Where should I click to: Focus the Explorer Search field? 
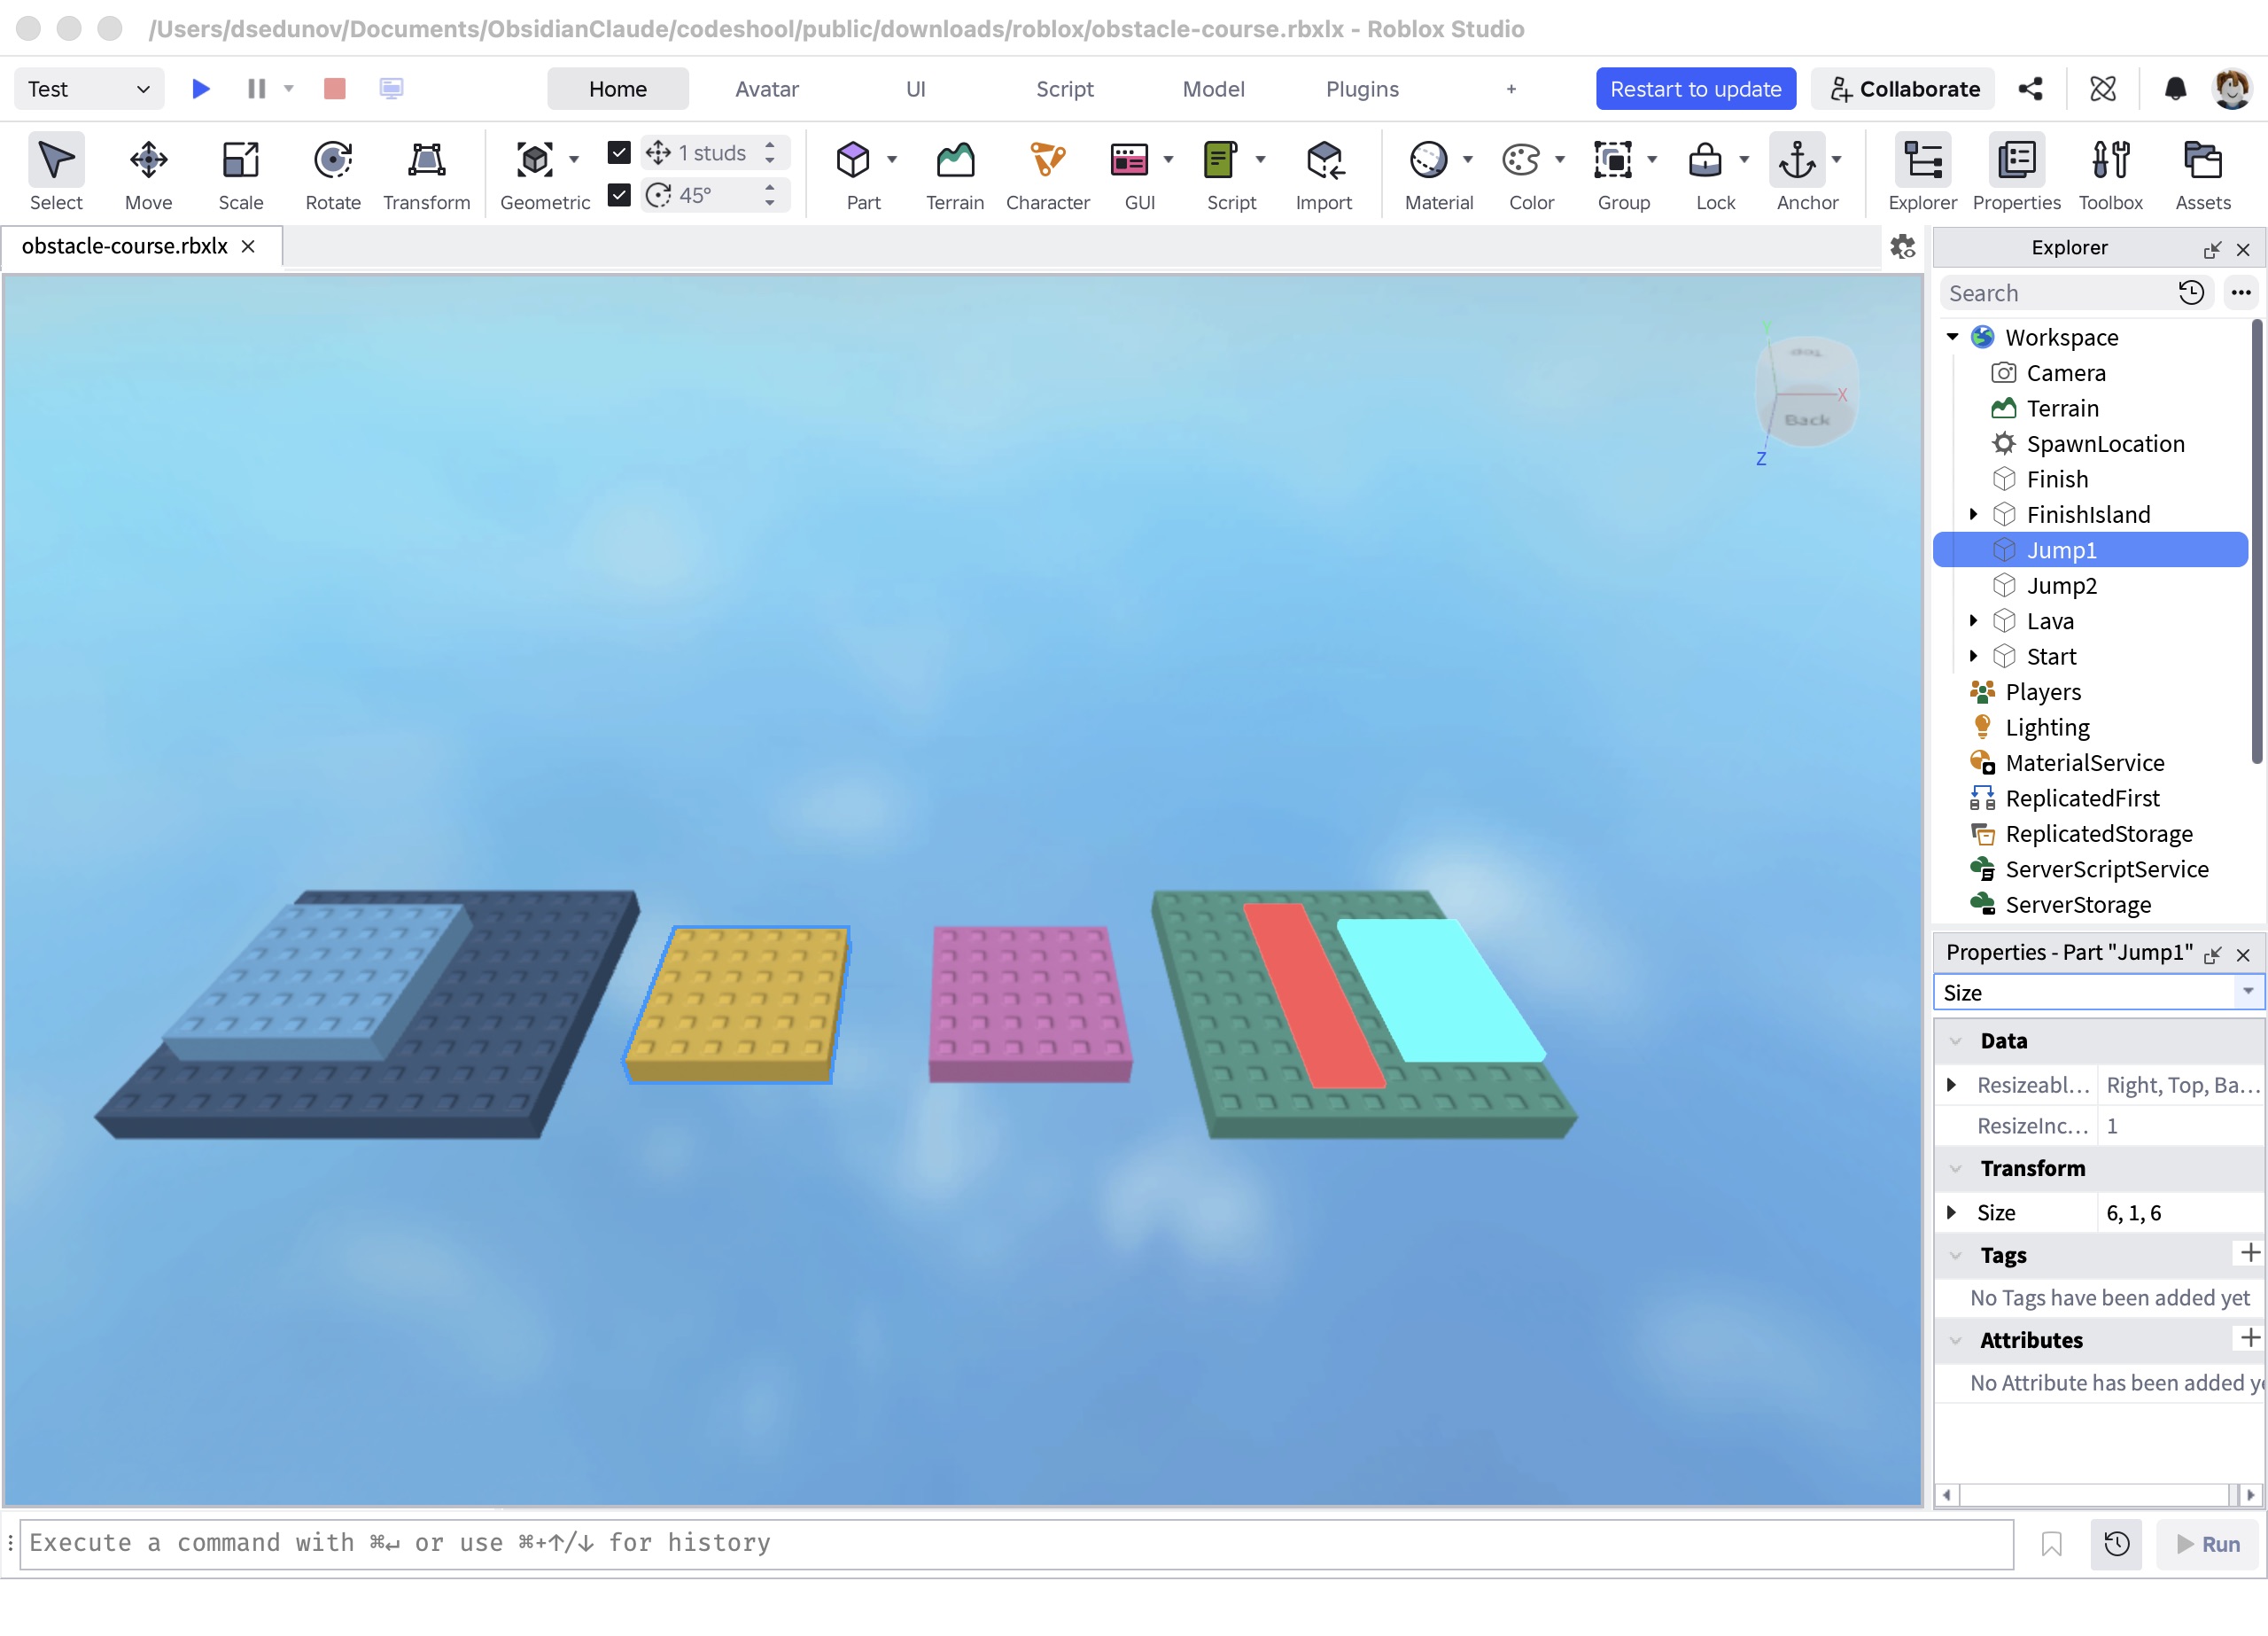click(2060, 293)
